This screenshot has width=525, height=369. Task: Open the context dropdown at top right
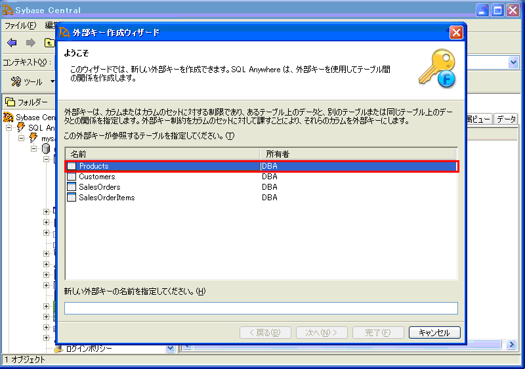pos(513,62)
